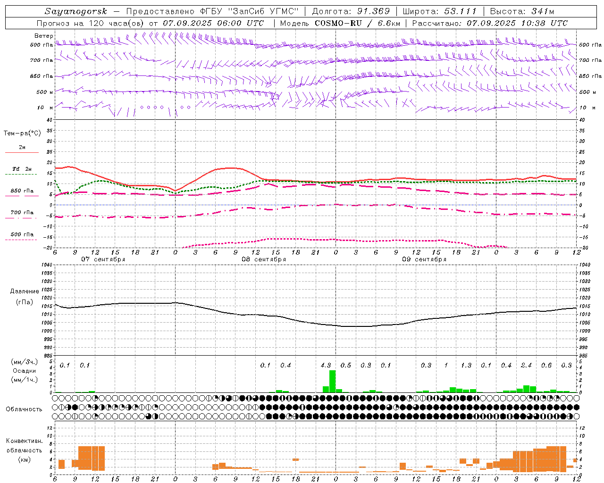Click the '07 сентября' date label

click(103, 259)
